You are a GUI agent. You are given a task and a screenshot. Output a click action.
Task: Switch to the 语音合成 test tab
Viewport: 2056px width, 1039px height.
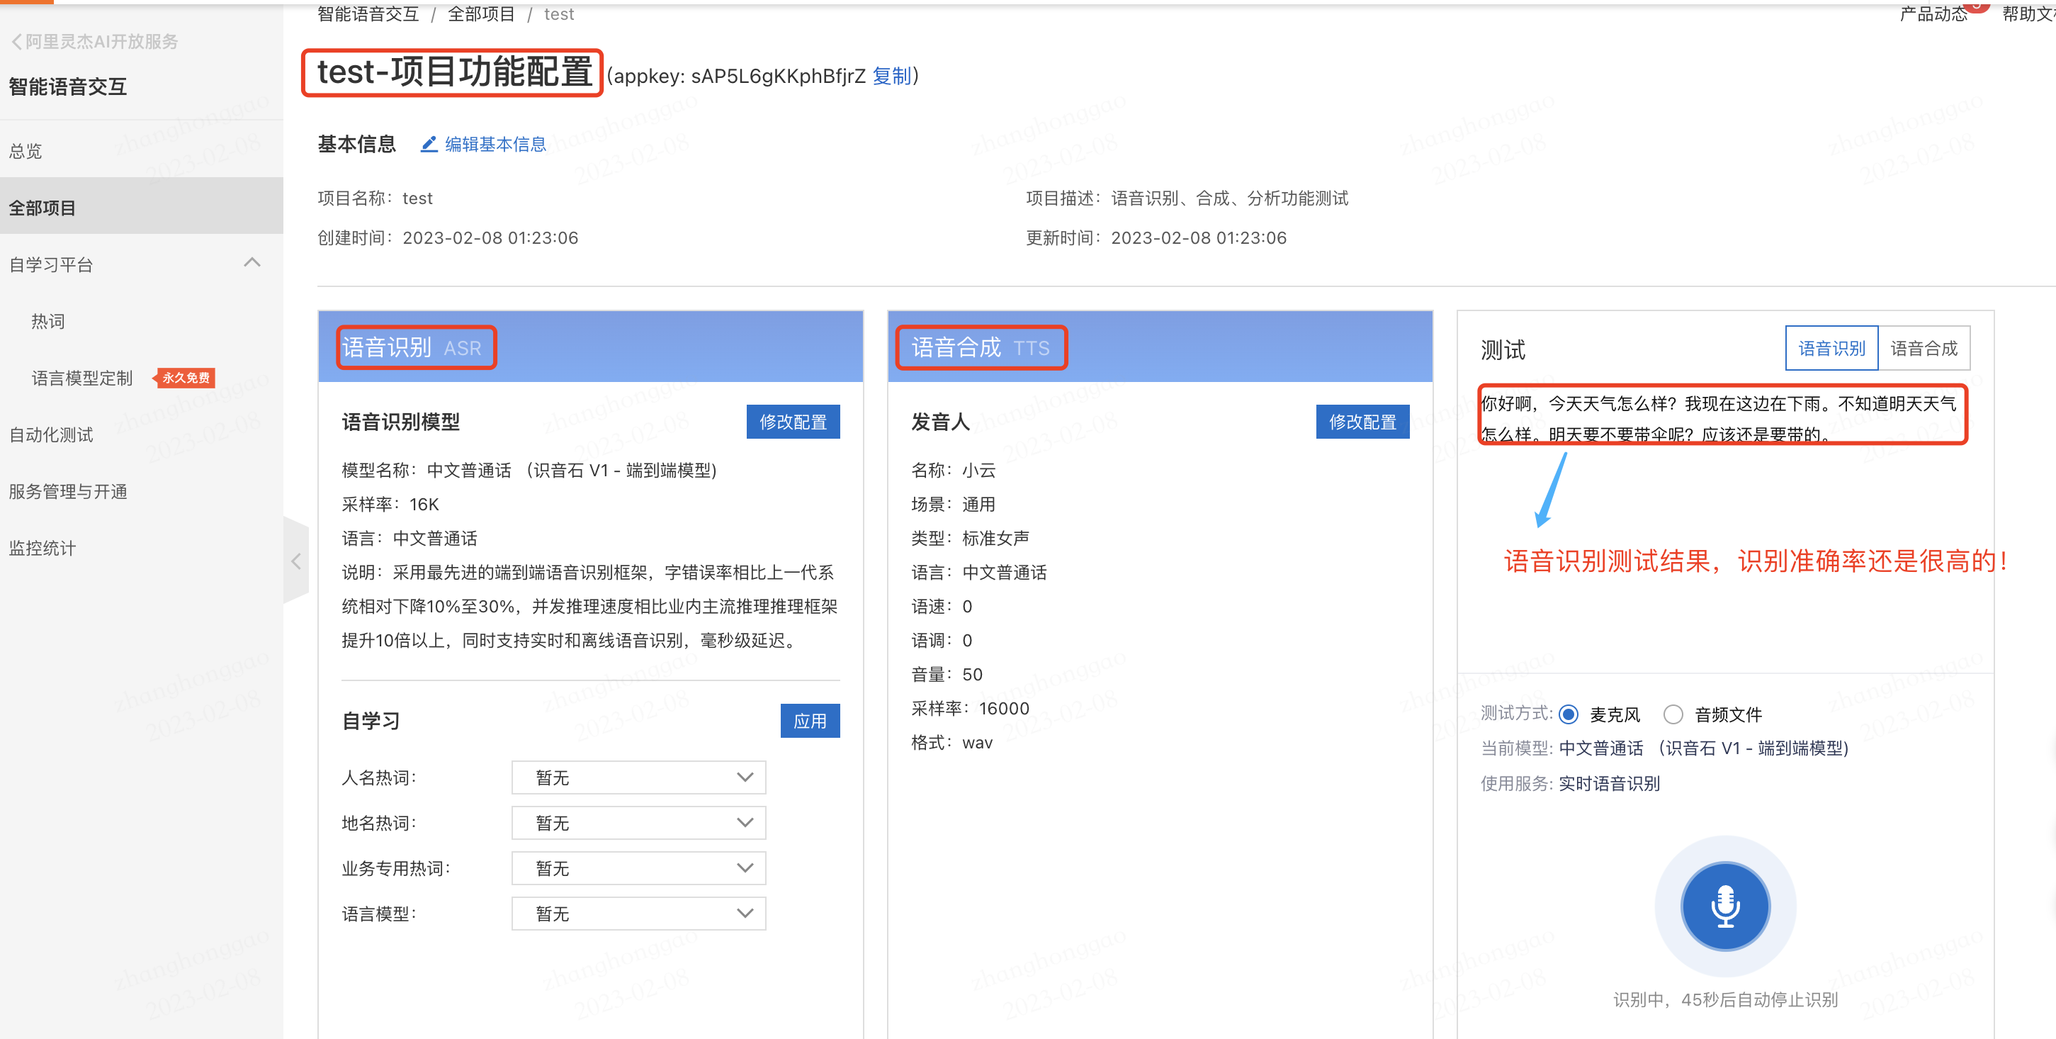[1924, 348]
